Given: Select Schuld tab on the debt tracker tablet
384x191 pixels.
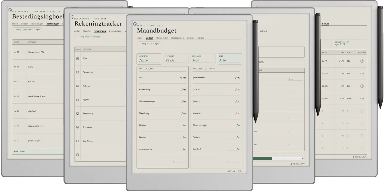Looking at the screenshot, I should [x=326, y=24].
